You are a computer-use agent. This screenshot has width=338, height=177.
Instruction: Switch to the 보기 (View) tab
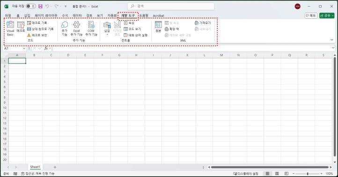pyautogui.click(x=100, y=15)
